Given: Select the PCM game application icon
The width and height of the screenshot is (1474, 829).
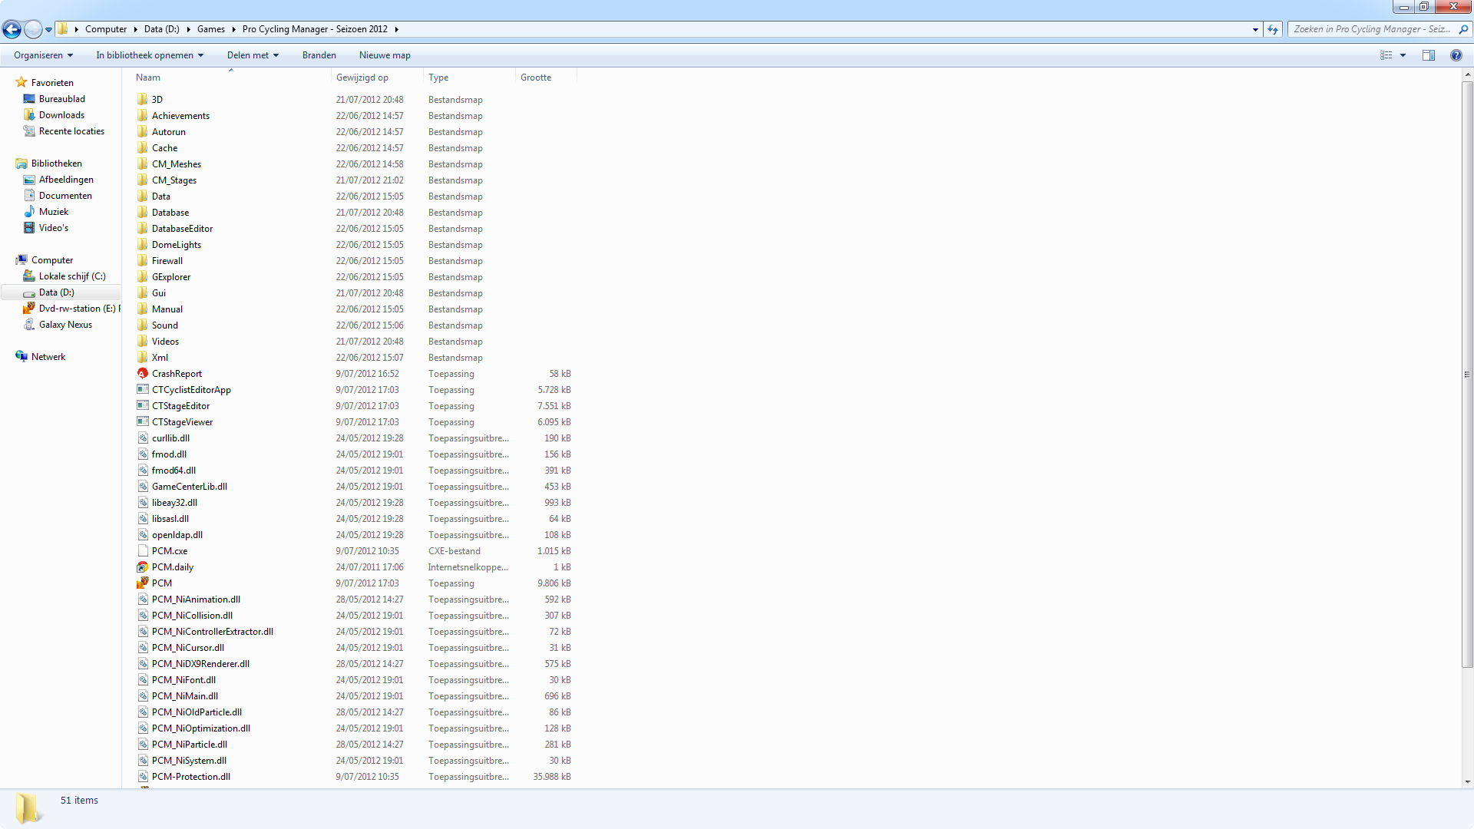Looking at the screenshot, I should pos(143,583).
